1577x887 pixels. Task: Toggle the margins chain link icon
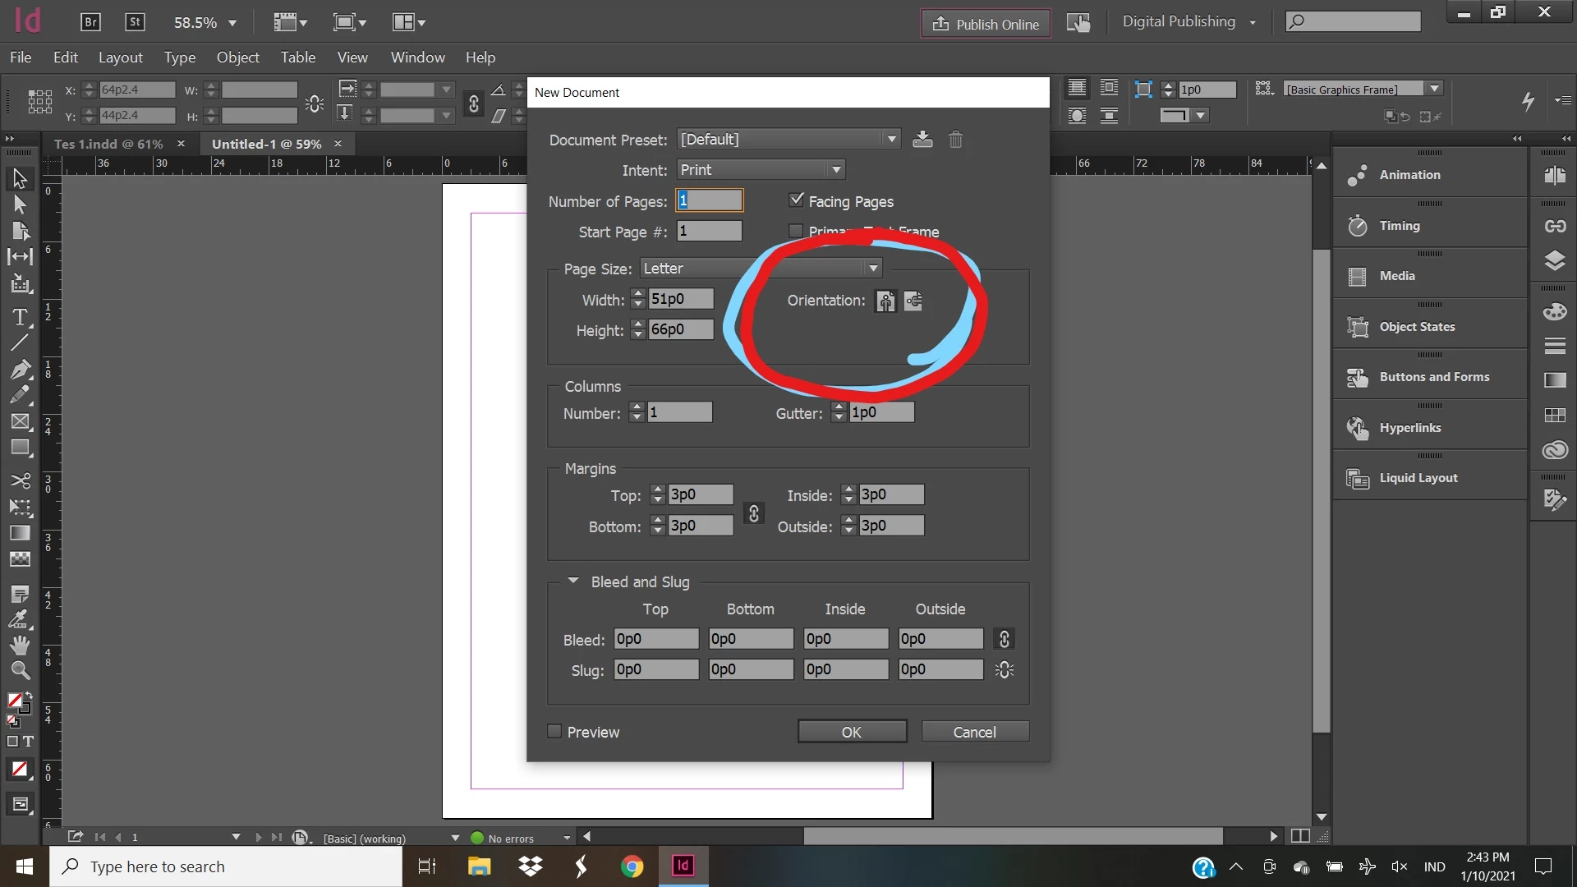(x=753, y=513)
